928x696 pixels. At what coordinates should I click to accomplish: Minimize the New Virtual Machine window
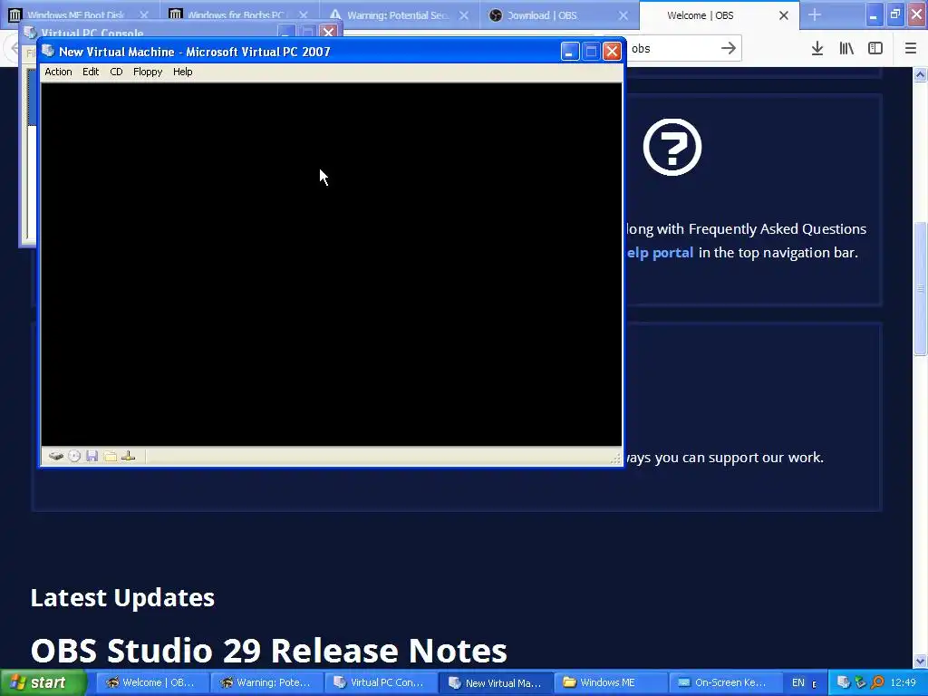pos(569,52)
